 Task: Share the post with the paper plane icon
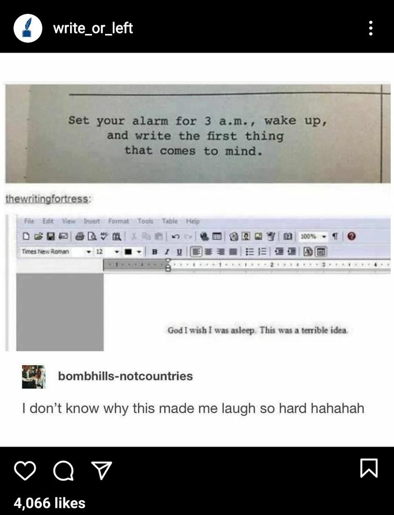pyautogui.click(x=101, y=470)
